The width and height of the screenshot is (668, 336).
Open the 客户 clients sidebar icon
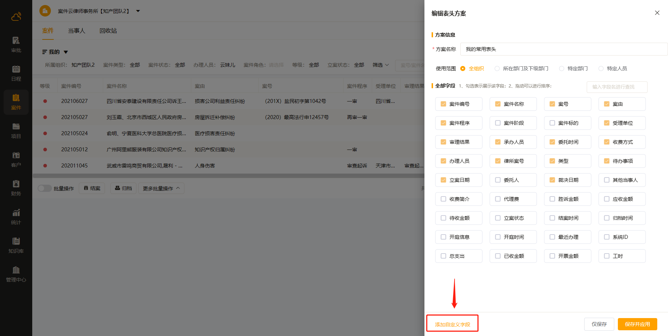point(16,159)
